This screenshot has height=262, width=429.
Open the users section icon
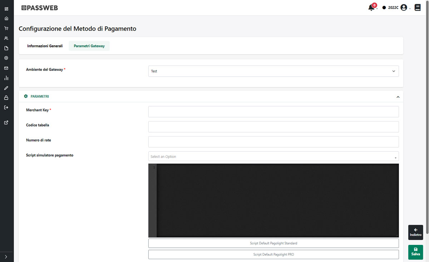tap(6, 38)
